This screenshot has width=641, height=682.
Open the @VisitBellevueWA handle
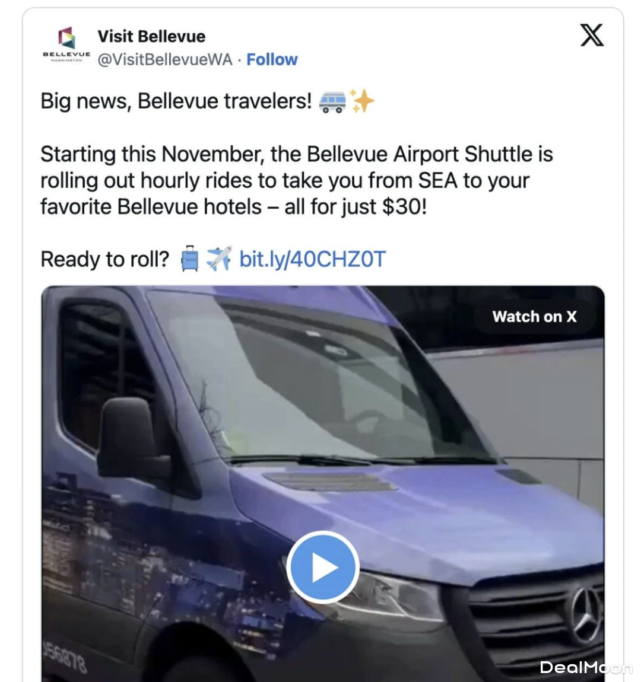[x=165, y=59]
